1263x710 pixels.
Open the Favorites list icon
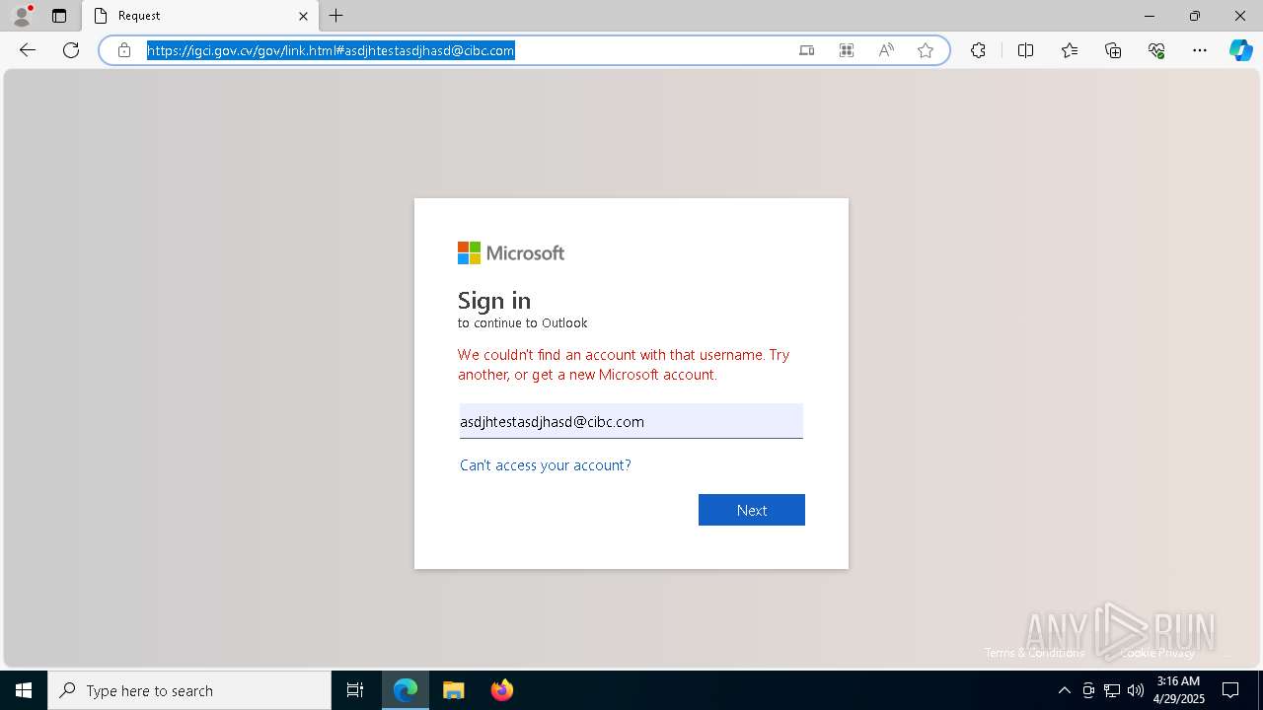(1070, 50)
